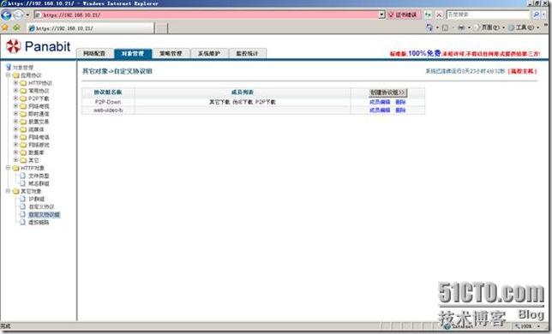Click the 对象管理 root node in the tree
The width and height of the screenshot is (552, 334).
(x=23, y=67)
